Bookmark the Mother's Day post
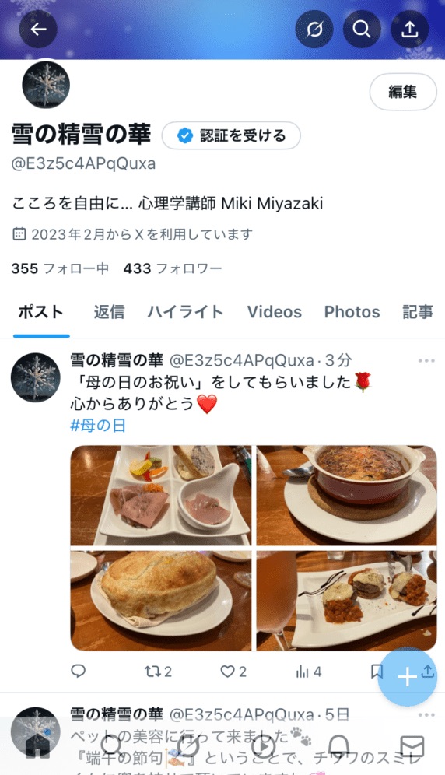The image size is (445, 775). (377, 671)
